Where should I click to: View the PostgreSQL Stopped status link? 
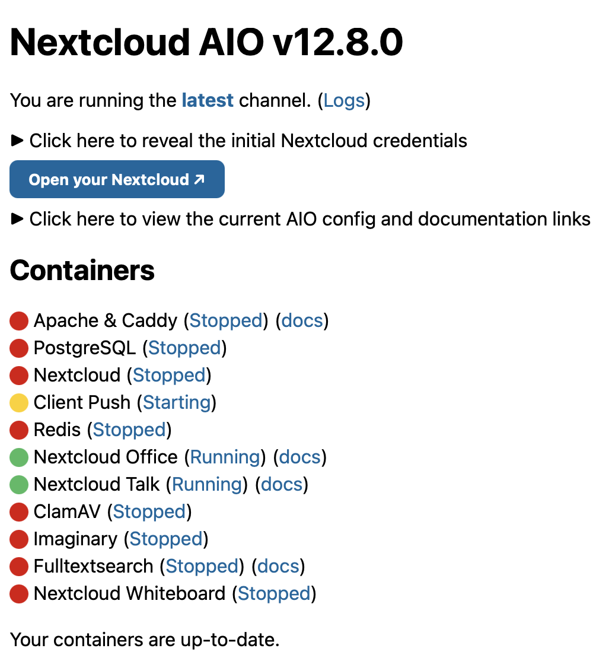tap(184, 348)
